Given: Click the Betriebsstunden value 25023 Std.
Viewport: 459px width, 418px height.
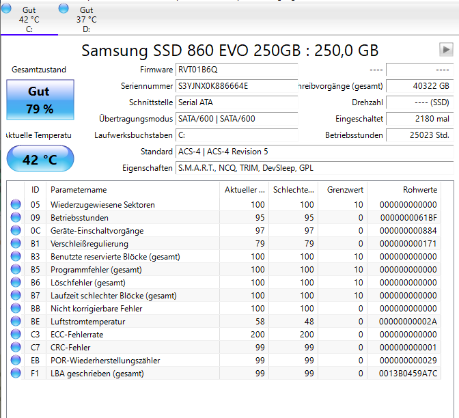Looking at the screenshot, I should point(420,135).
